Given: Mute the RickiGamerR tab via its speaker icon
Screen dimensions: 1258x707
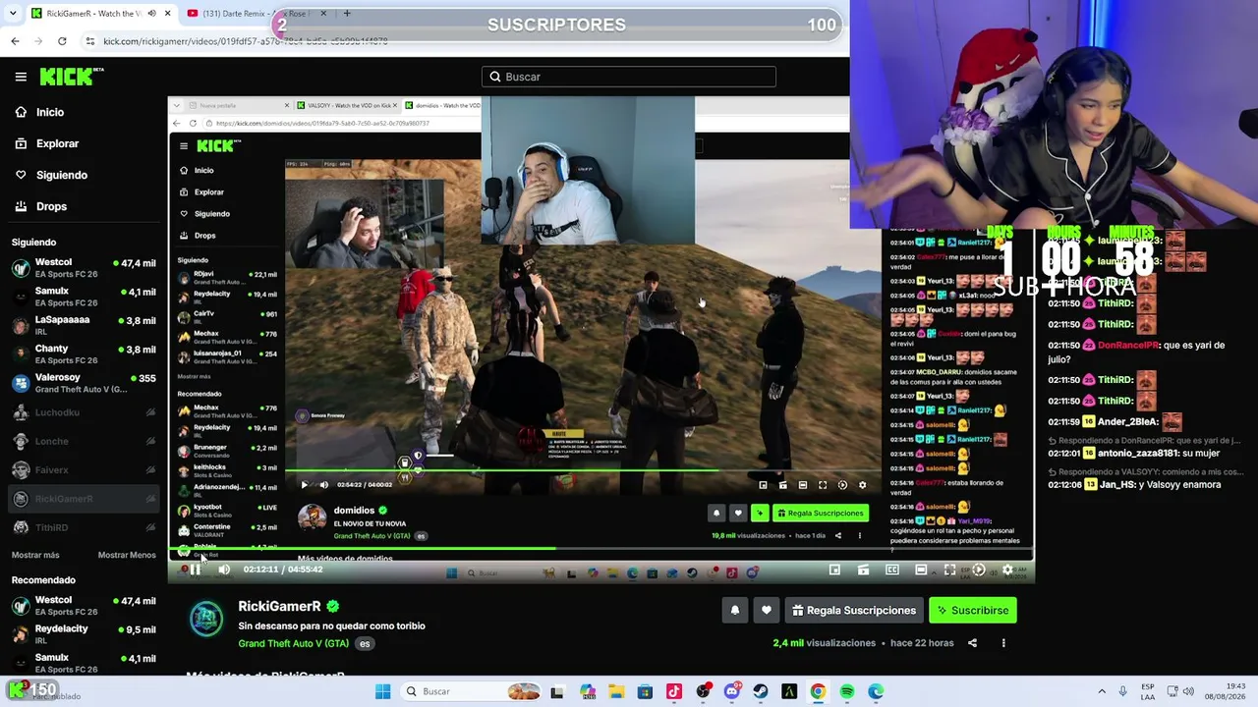Looking at the screenshot, I should pyautogui.click(x=151, y=14).
